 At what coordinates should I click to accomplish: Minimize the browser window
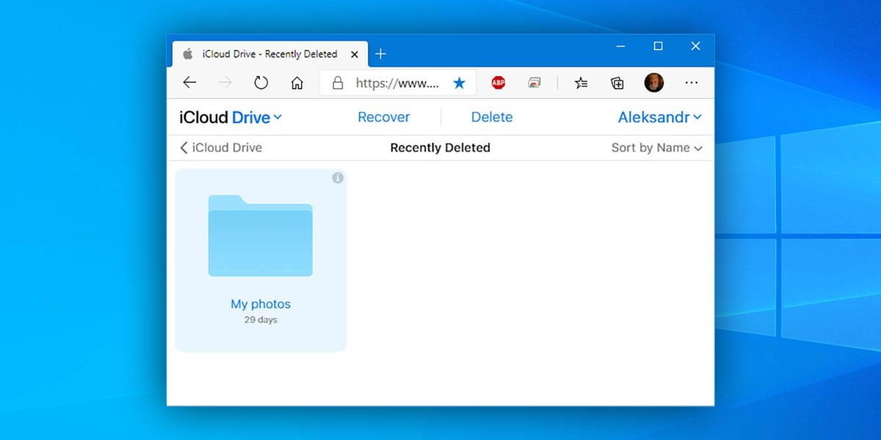tap(620, 46)
